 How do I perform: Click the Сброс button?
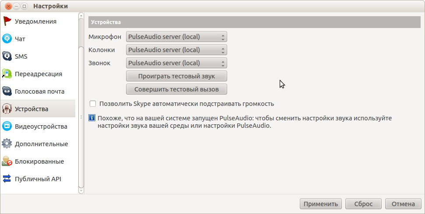point(363,203)
